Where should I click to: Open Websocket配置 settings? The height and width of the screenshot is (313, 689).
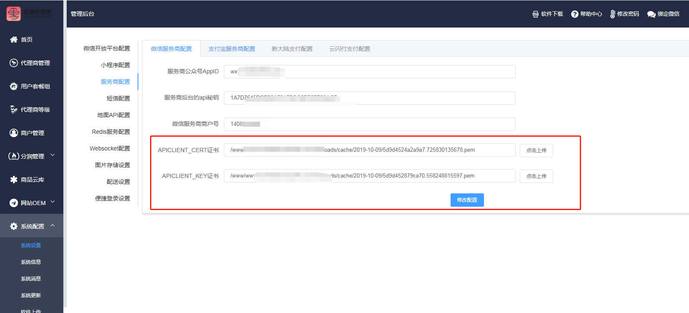[x=110, y=148]
